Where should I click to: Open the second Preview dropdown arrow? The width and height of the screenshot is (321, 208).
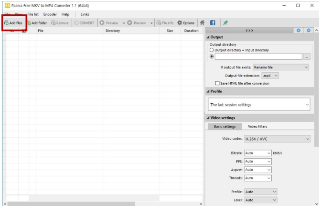(151, 23)
